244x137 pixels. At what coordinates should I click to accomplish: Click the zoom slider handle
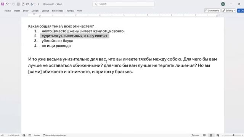click(234, 135)
